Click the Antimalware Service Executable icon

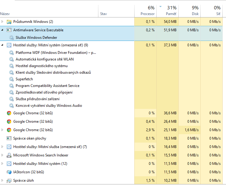9,30
